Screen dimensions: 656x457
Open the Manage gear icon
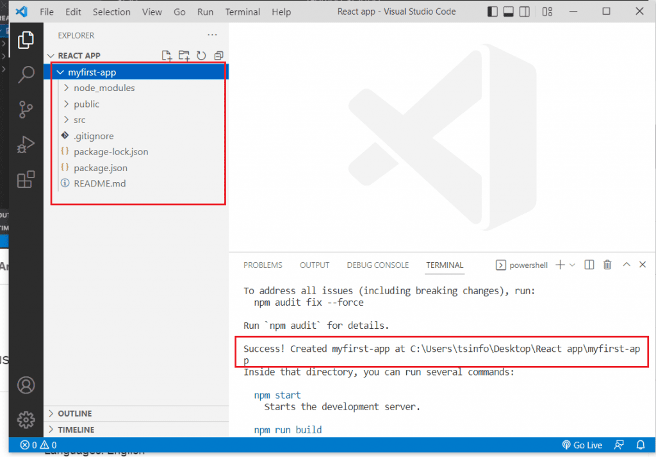coord(26,419)
